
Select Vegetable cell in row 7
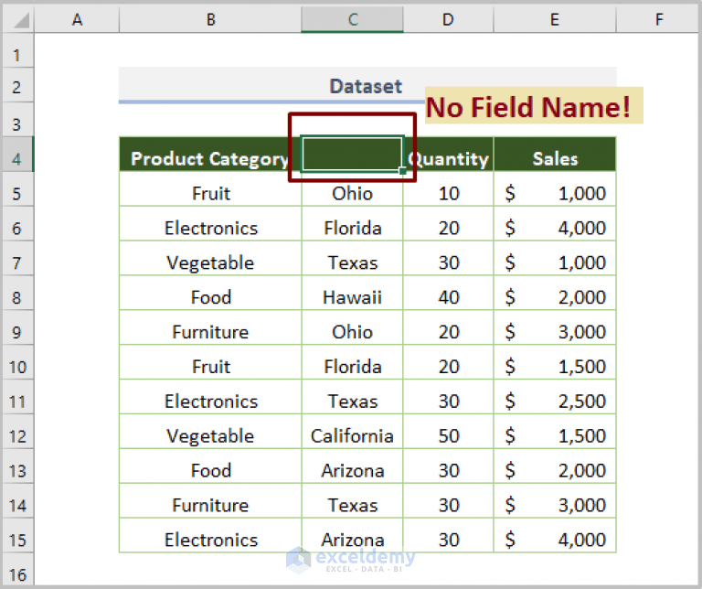coord(210,259)
